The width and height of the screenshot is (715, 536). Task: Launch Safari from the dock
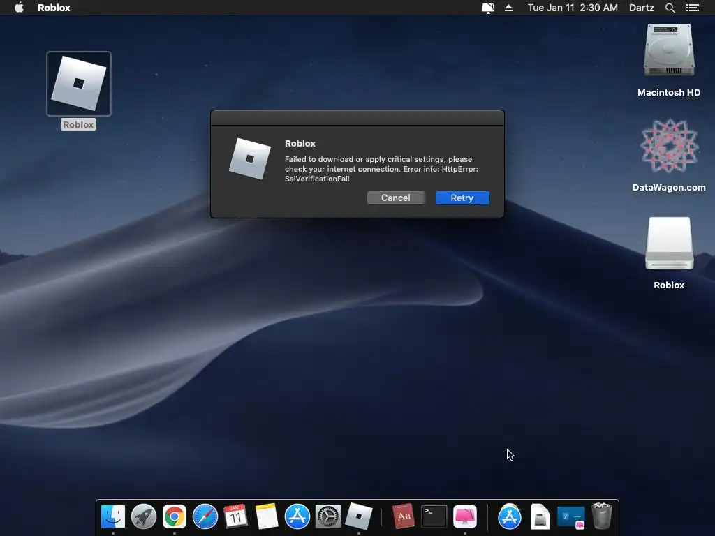click(x=205, y=516)
